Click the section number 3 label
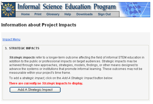This screenshot has width=153, height=104. (6, 48)
